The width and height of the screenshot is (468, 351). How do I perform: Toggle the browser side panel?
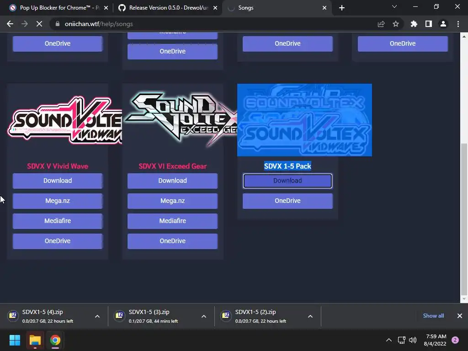(429, 24)
